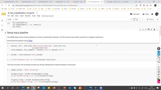Open the annotation screenshot camera tool
Screen dimensions: 161x90
[159, 74]
